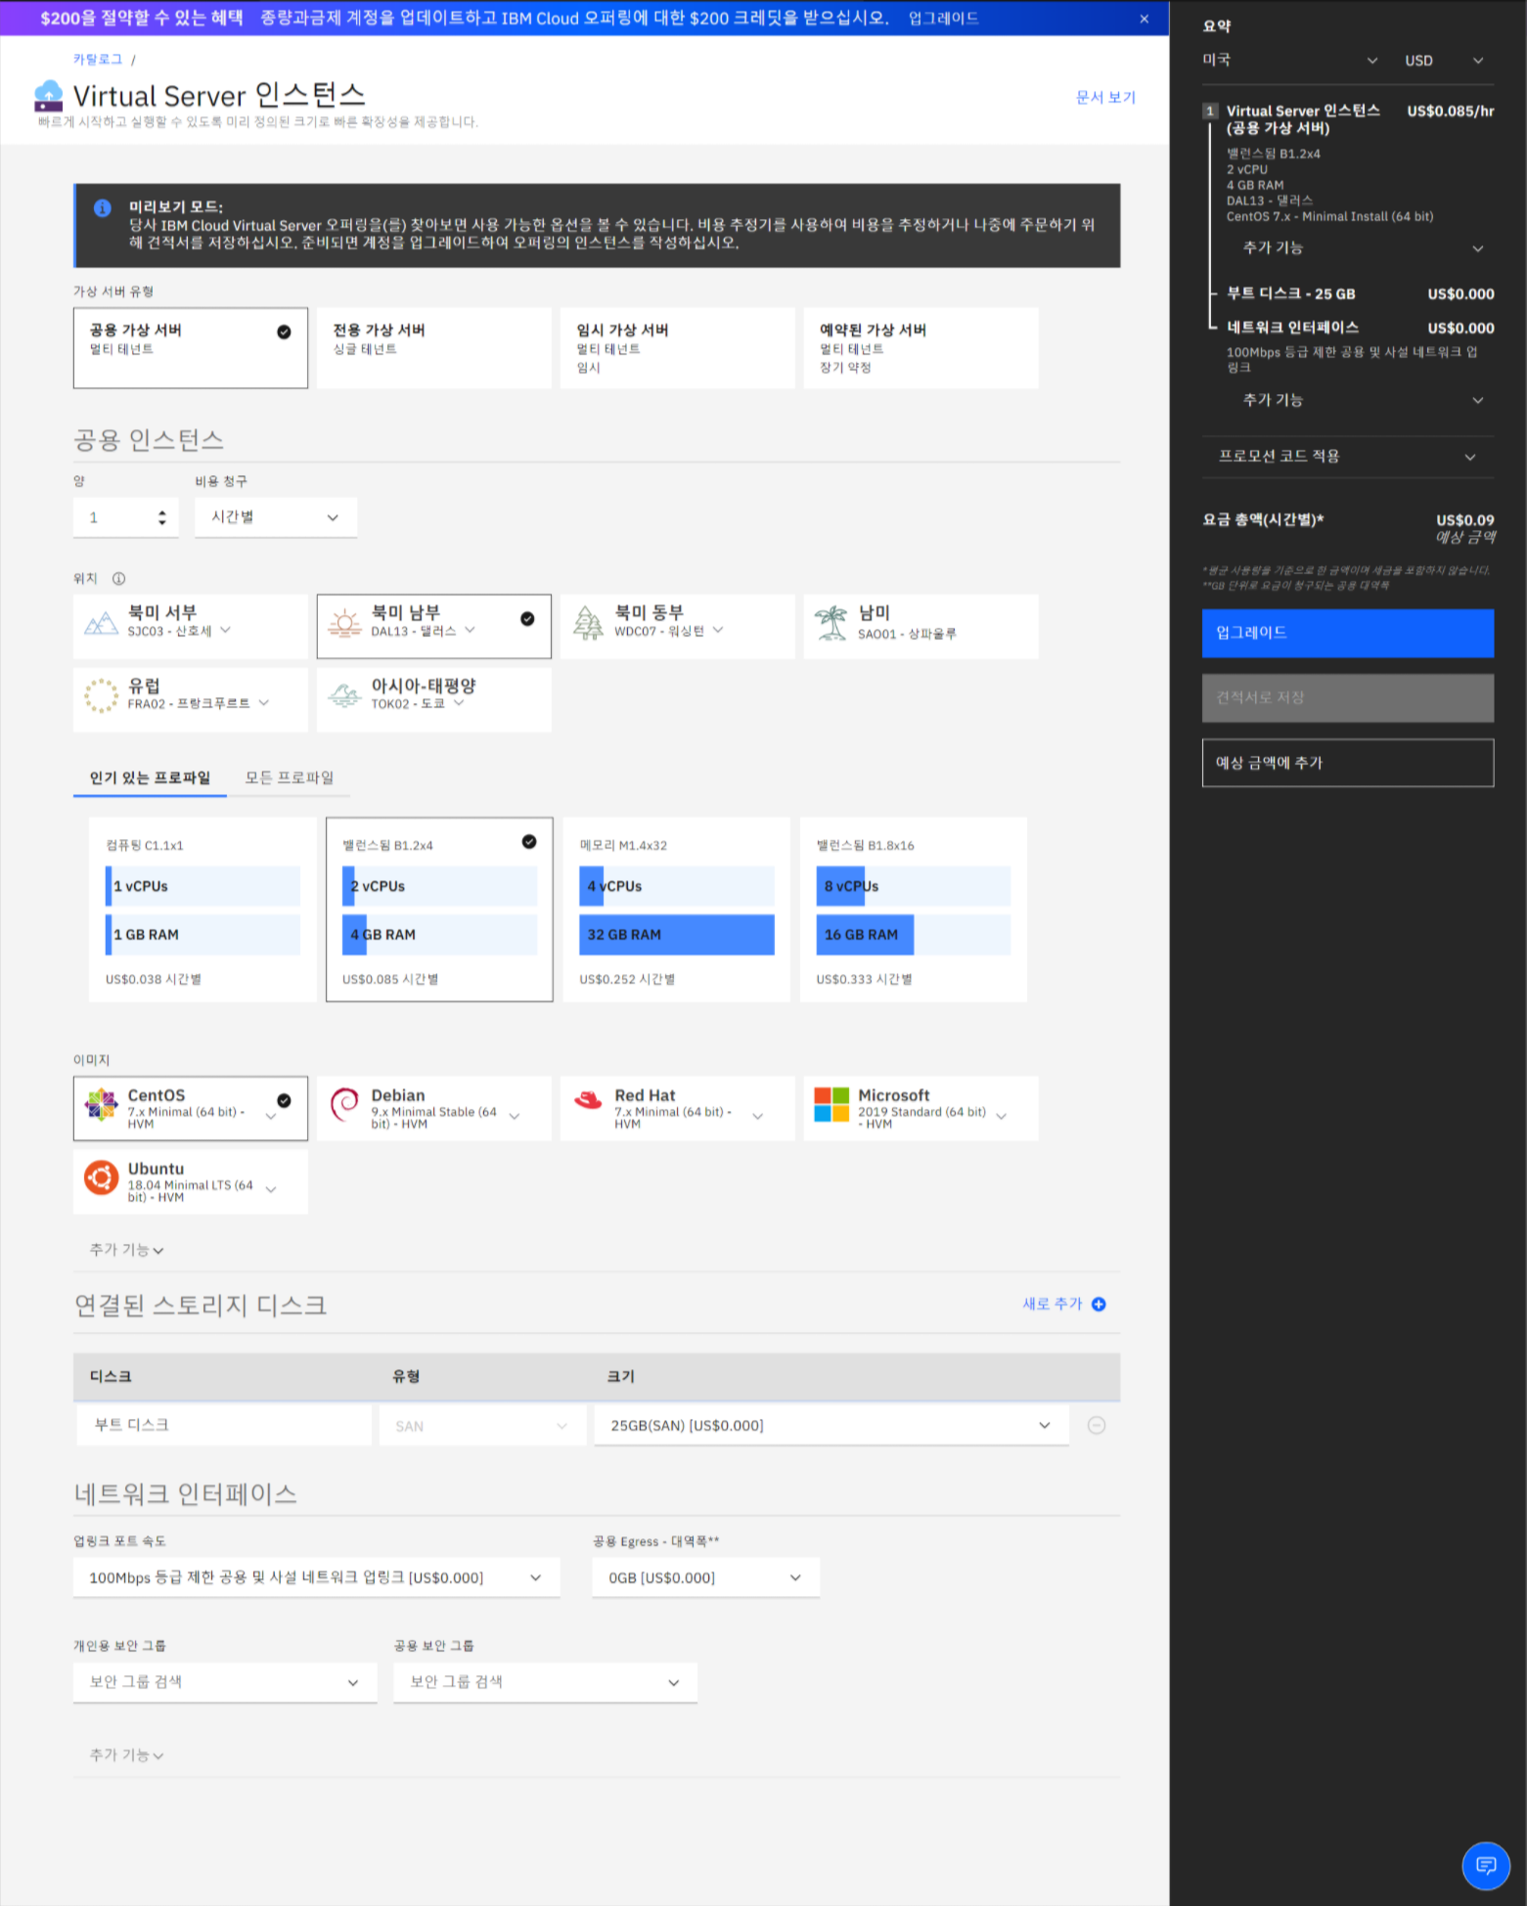The height and width of the screenshot is (1906, 1527).
Task: Click the plus icon beside 새로 추가
Action: (1099, 1305)
